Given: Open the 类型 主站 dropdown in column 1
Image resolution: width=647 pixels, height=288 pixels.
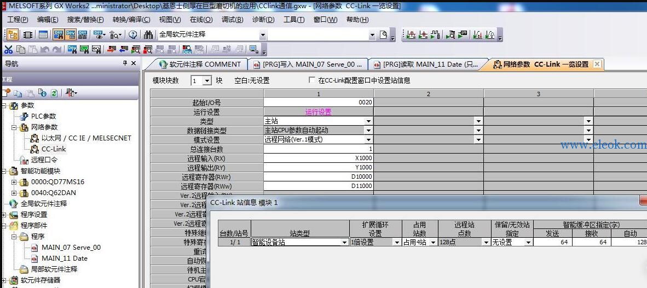Looking at the screenshot, I should tap(368, 121).
